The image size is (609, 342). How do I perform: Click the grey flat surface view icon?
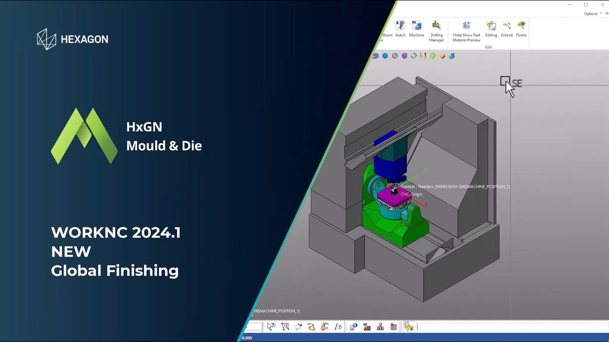[413, 56]
